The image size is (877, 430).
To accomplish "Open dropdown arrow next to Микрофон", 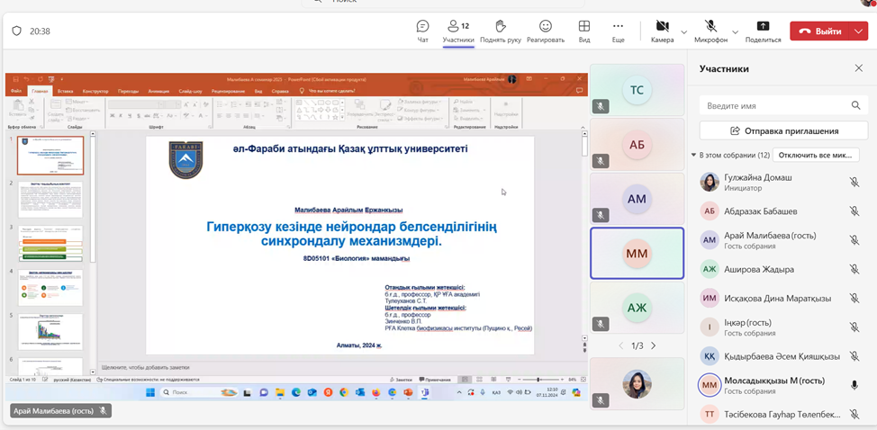I will pyautogui.click(x=735, y=31).
